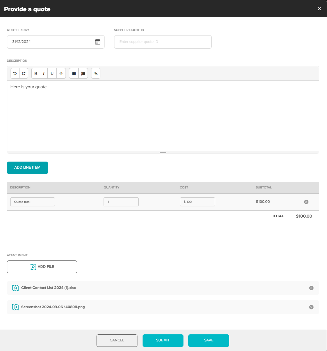Toggle underline formatting
Viewport: 327px width, 351px height.
tap(52, 73)
